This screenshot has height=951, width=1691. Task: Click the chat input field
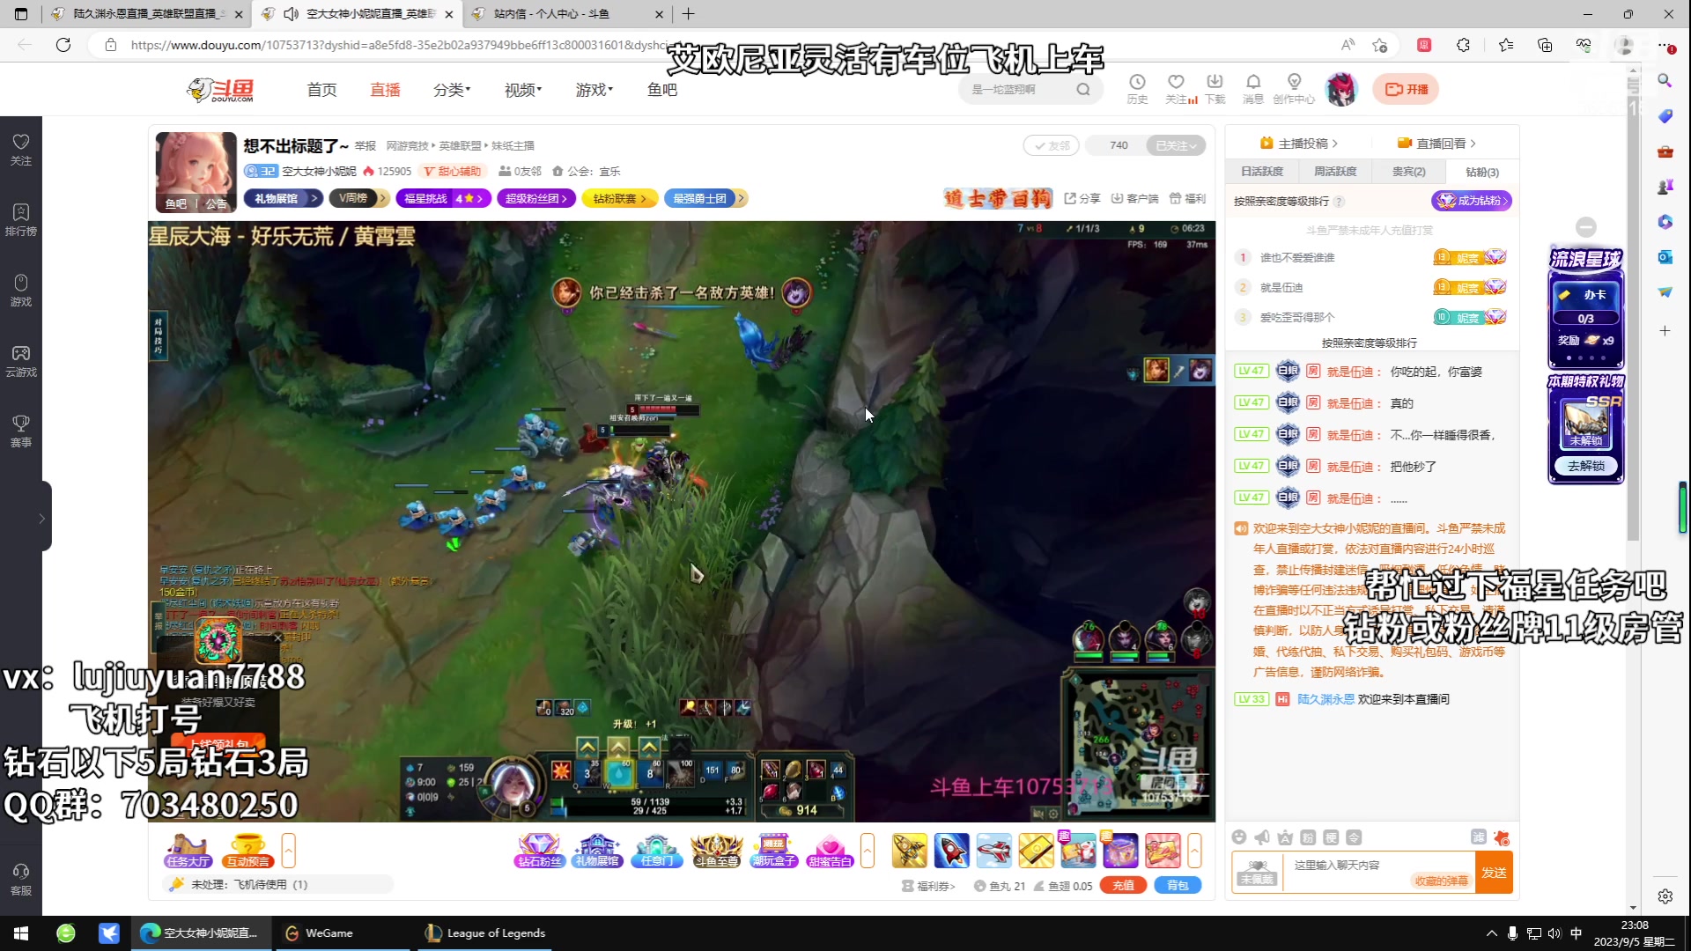click(x=1379, y=872)
